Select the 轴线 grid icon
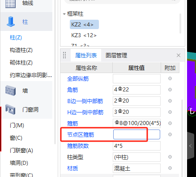This screenshot has width=196, height=177. pyautogui.click(x=10, y=4)
